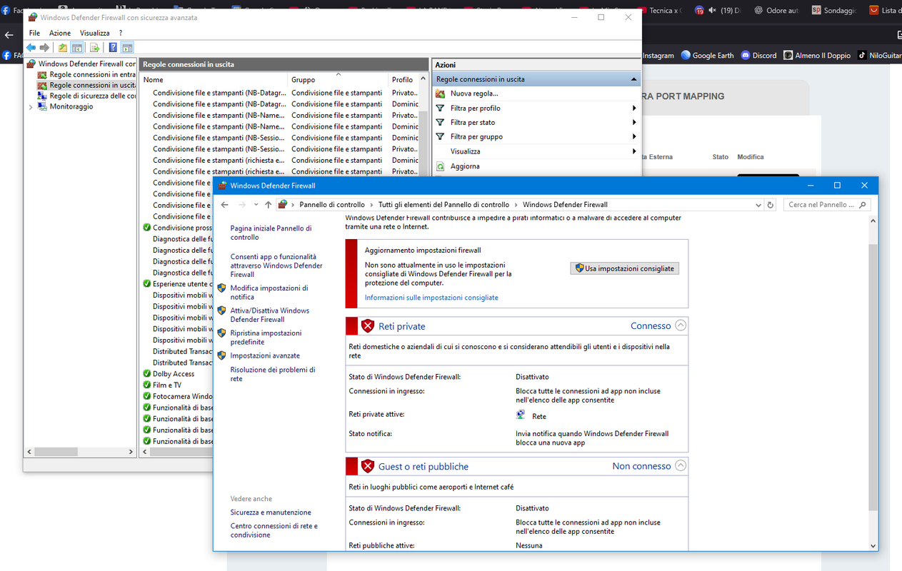Open the Google Earth bookmark in browser

coord(707,55)
